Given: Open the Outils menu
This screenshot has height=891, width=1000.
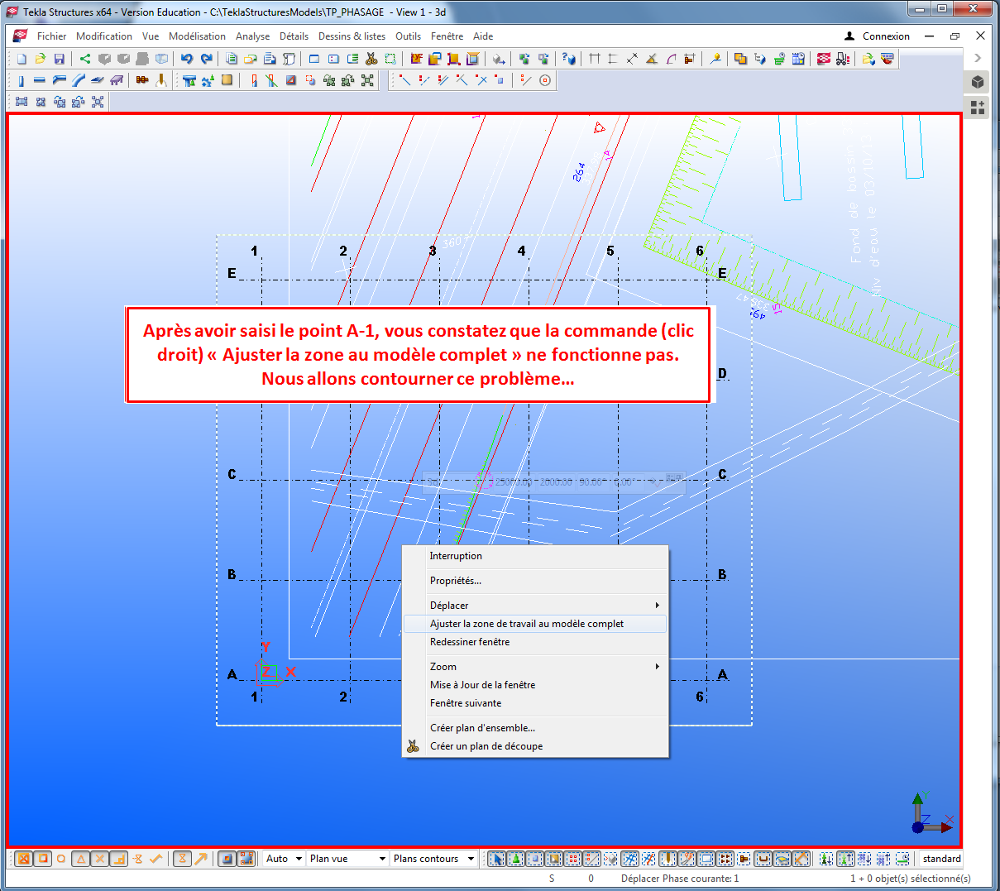Looking at the screenshot, I should pyautogui.click(x=408, y=36).
